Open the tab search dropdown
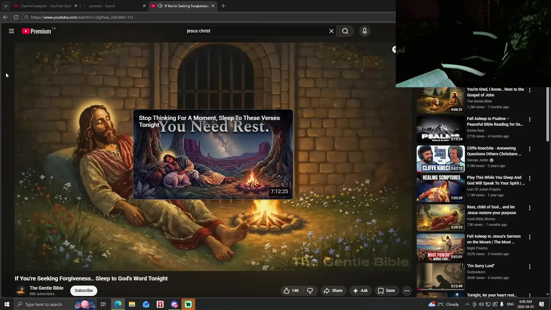This screenshot has width=551, height=310. (6, 6)
